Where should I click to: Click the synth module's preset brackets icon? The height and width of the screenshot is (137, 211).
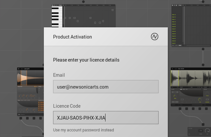click(22, 69)
